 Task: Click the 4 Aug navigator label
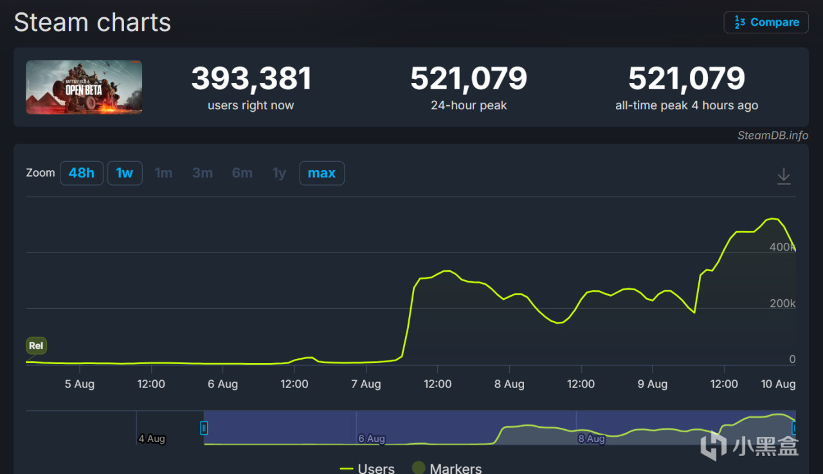(x=152, y=439)
